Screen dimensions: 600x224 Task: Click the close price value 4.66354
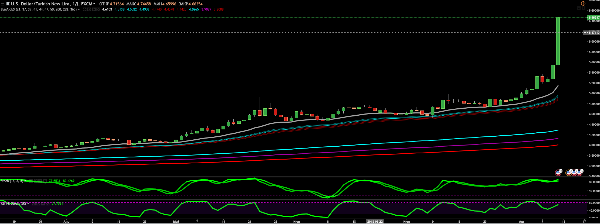coord(196,4)
